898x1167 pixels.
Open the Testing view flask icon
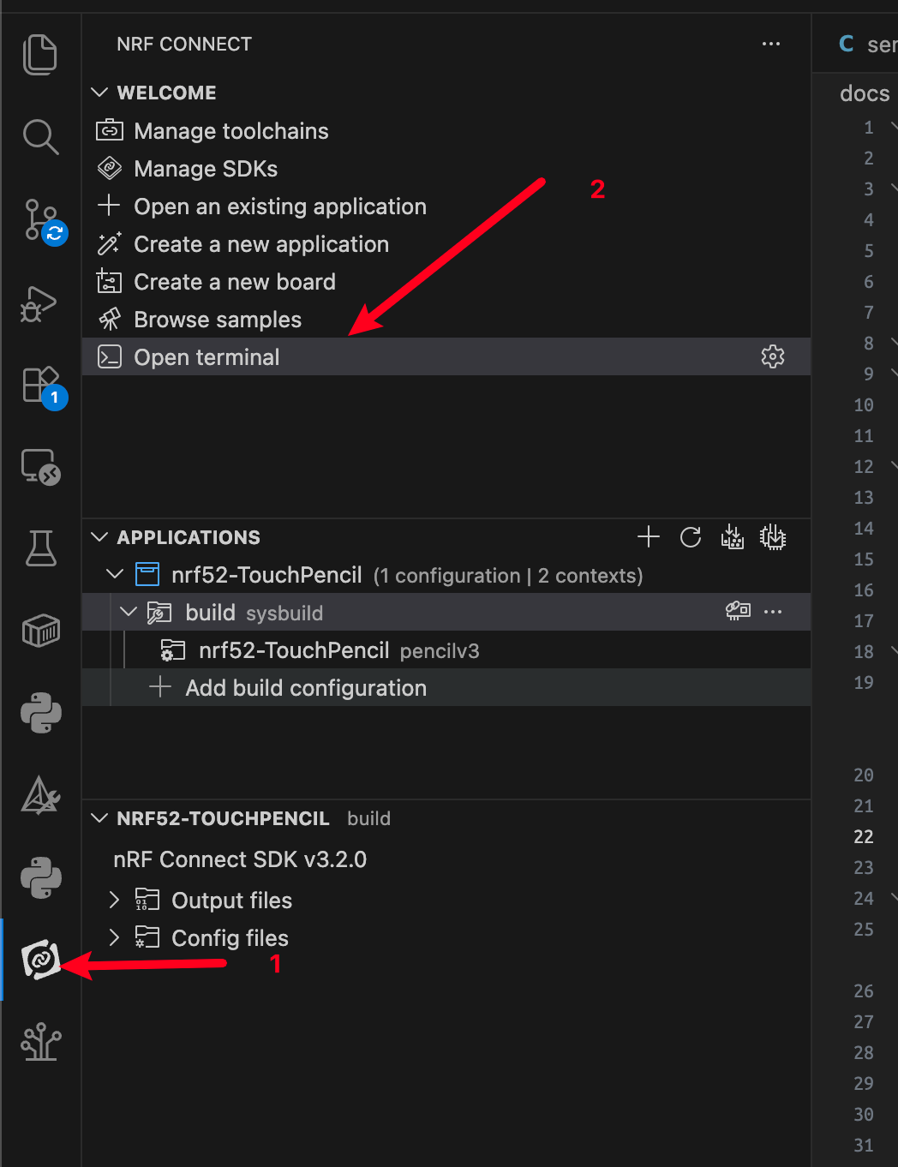(40, 548)
